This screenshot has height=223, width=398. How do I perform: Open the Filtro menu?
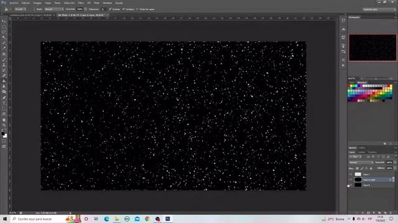tap(81, 3)
